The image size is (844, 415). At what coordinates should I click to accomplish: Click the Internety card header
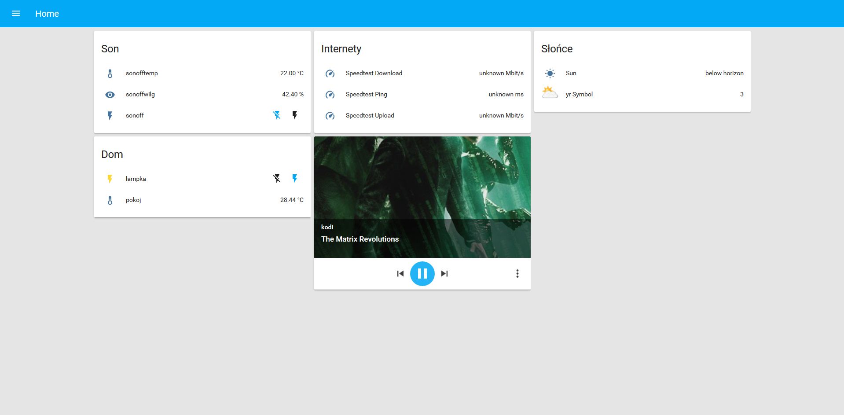(x=341, y=49)
